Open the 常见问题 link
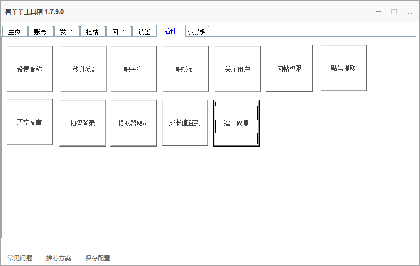Screen dimensions: 420x266 (20, 258)
